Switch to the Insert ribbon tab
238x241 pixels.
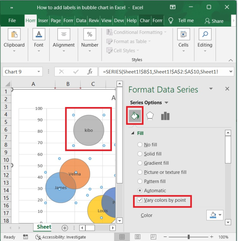[43, 20]
